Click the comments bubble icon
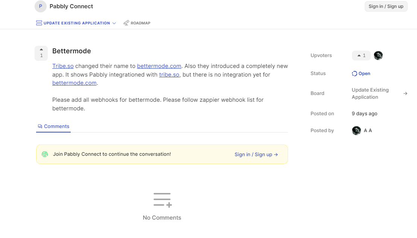Viewport: 417px width, 238px height. tap(40, 127)
